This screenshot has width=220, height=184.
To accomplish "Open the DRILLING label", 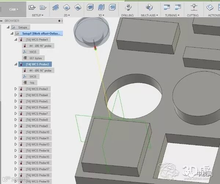I will click(127, 15).
